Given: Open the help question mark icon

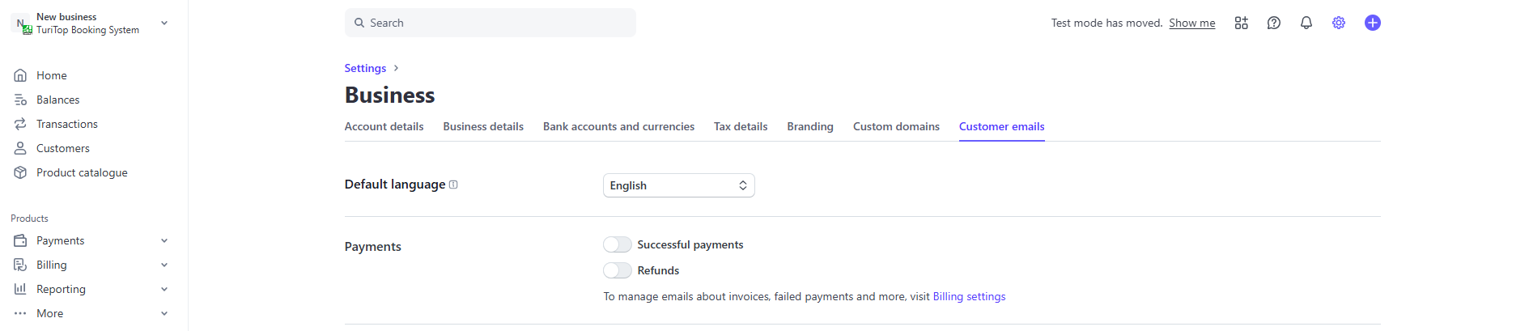Looking at the screenshot, I should tap(1274, 23).
